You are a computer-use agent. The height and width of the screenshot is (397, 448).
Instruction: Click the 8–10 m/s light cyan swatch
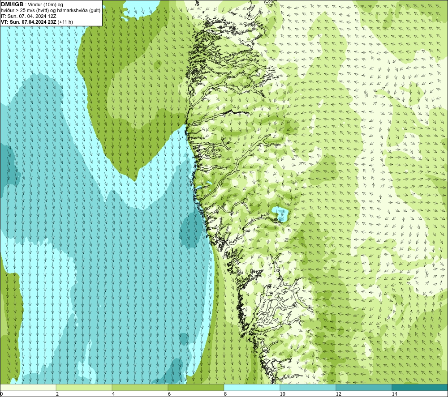pos(252,388)
